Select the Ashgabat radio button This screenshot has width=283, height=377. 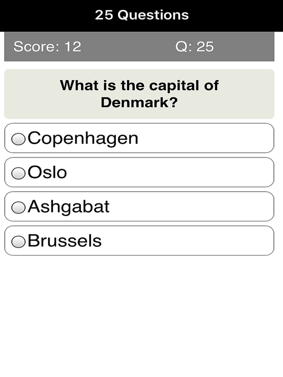(18, 207)
